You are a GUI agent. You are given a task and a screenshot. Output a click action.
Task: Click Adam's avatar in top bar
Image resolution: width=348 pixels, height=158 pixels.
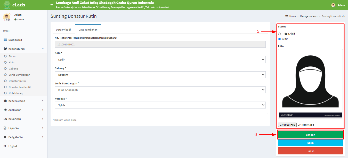[333, 5]
